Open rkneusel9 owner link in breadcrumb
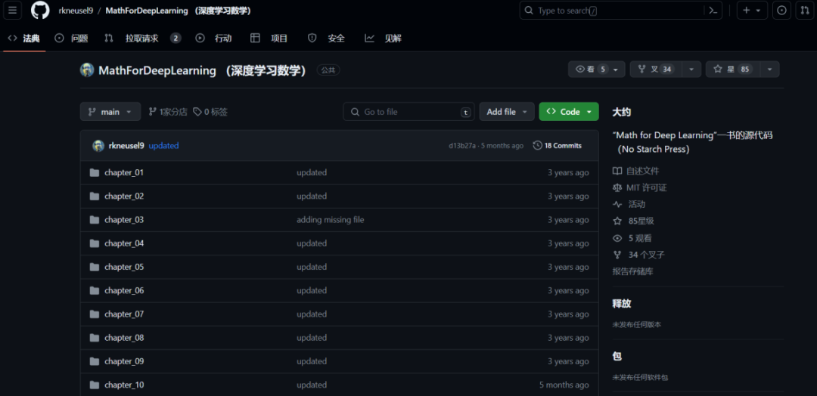The image size is (817, 396). click(x=76, y=11)
